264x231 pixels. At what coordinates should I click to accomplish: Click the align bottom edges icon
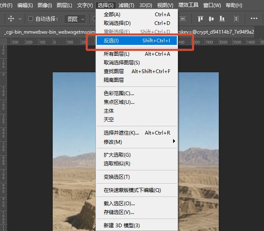222,19
